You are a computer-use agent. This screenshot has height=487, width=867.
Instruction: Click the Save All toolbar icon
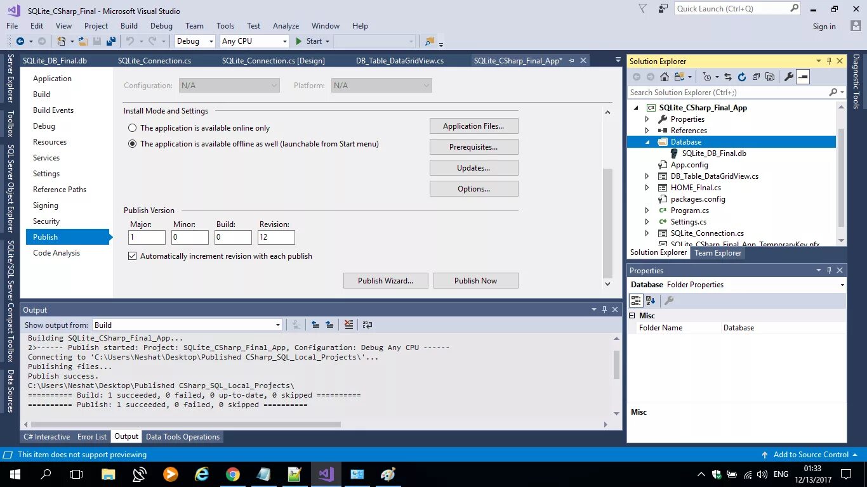pos(111,41)
